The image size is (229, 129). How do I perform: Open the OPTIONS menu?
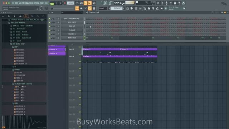[x=36, y=3]
